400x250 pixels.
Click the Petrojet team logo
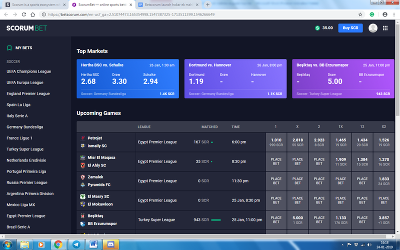(x=82, y=138)
